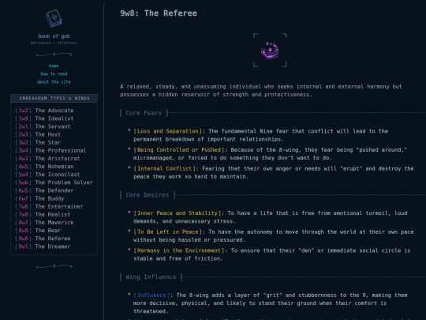Click the book of gob site title

point(54,36)
